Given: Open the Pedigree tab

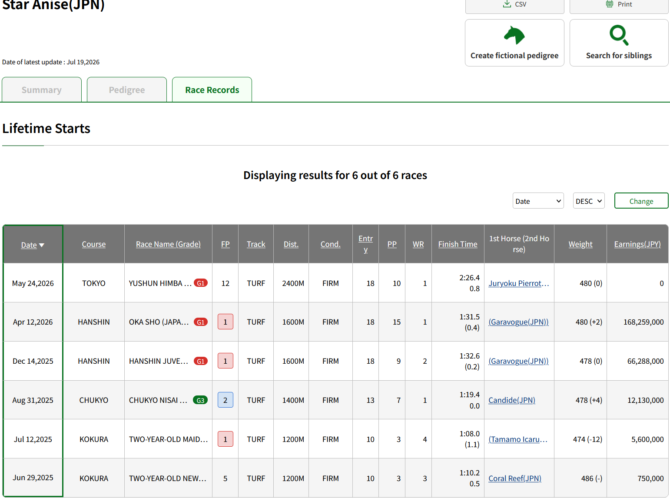Looking at the screenshot, I should (127, 90).
